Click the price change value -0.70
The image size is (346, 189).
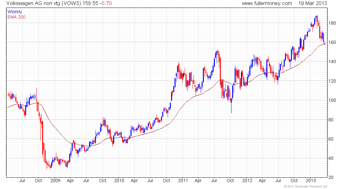(105, 3)
